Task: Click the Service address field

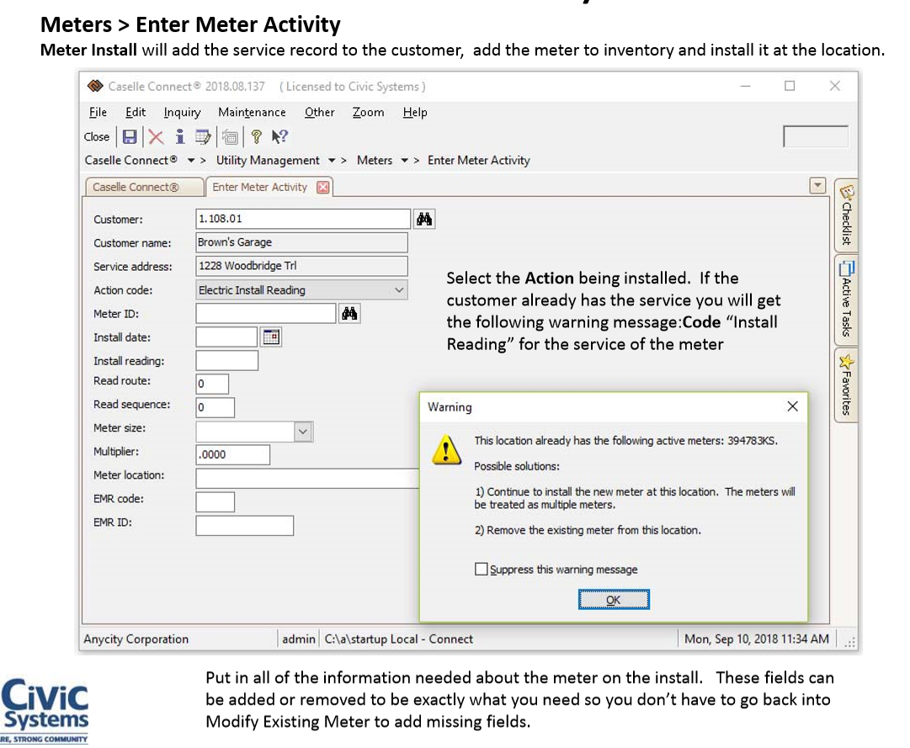Action: 301,266
